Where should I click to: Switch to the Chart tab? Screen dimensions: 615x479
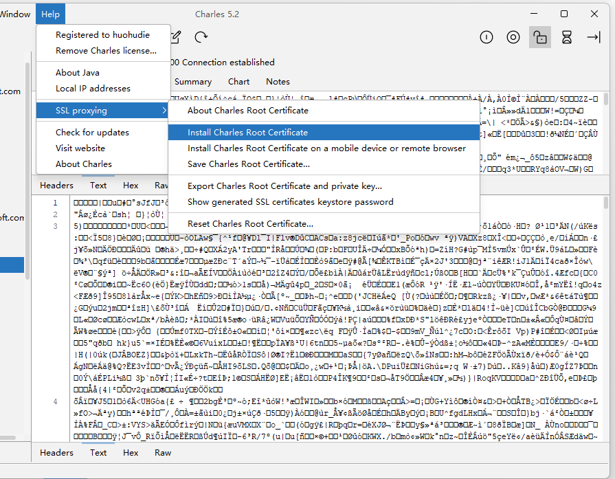[x=239, y=82]
